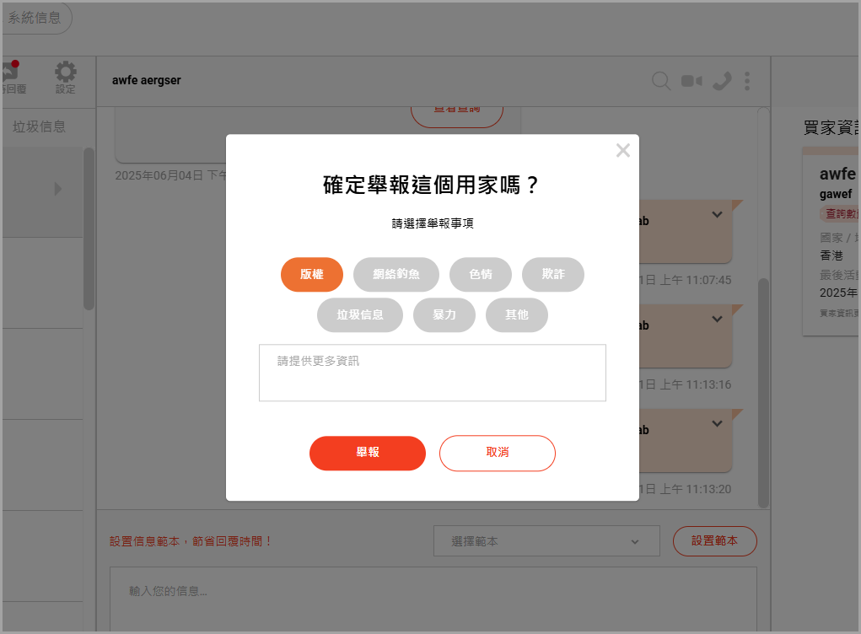Click the awfe aergser chat title

click(x=147, y=81)
